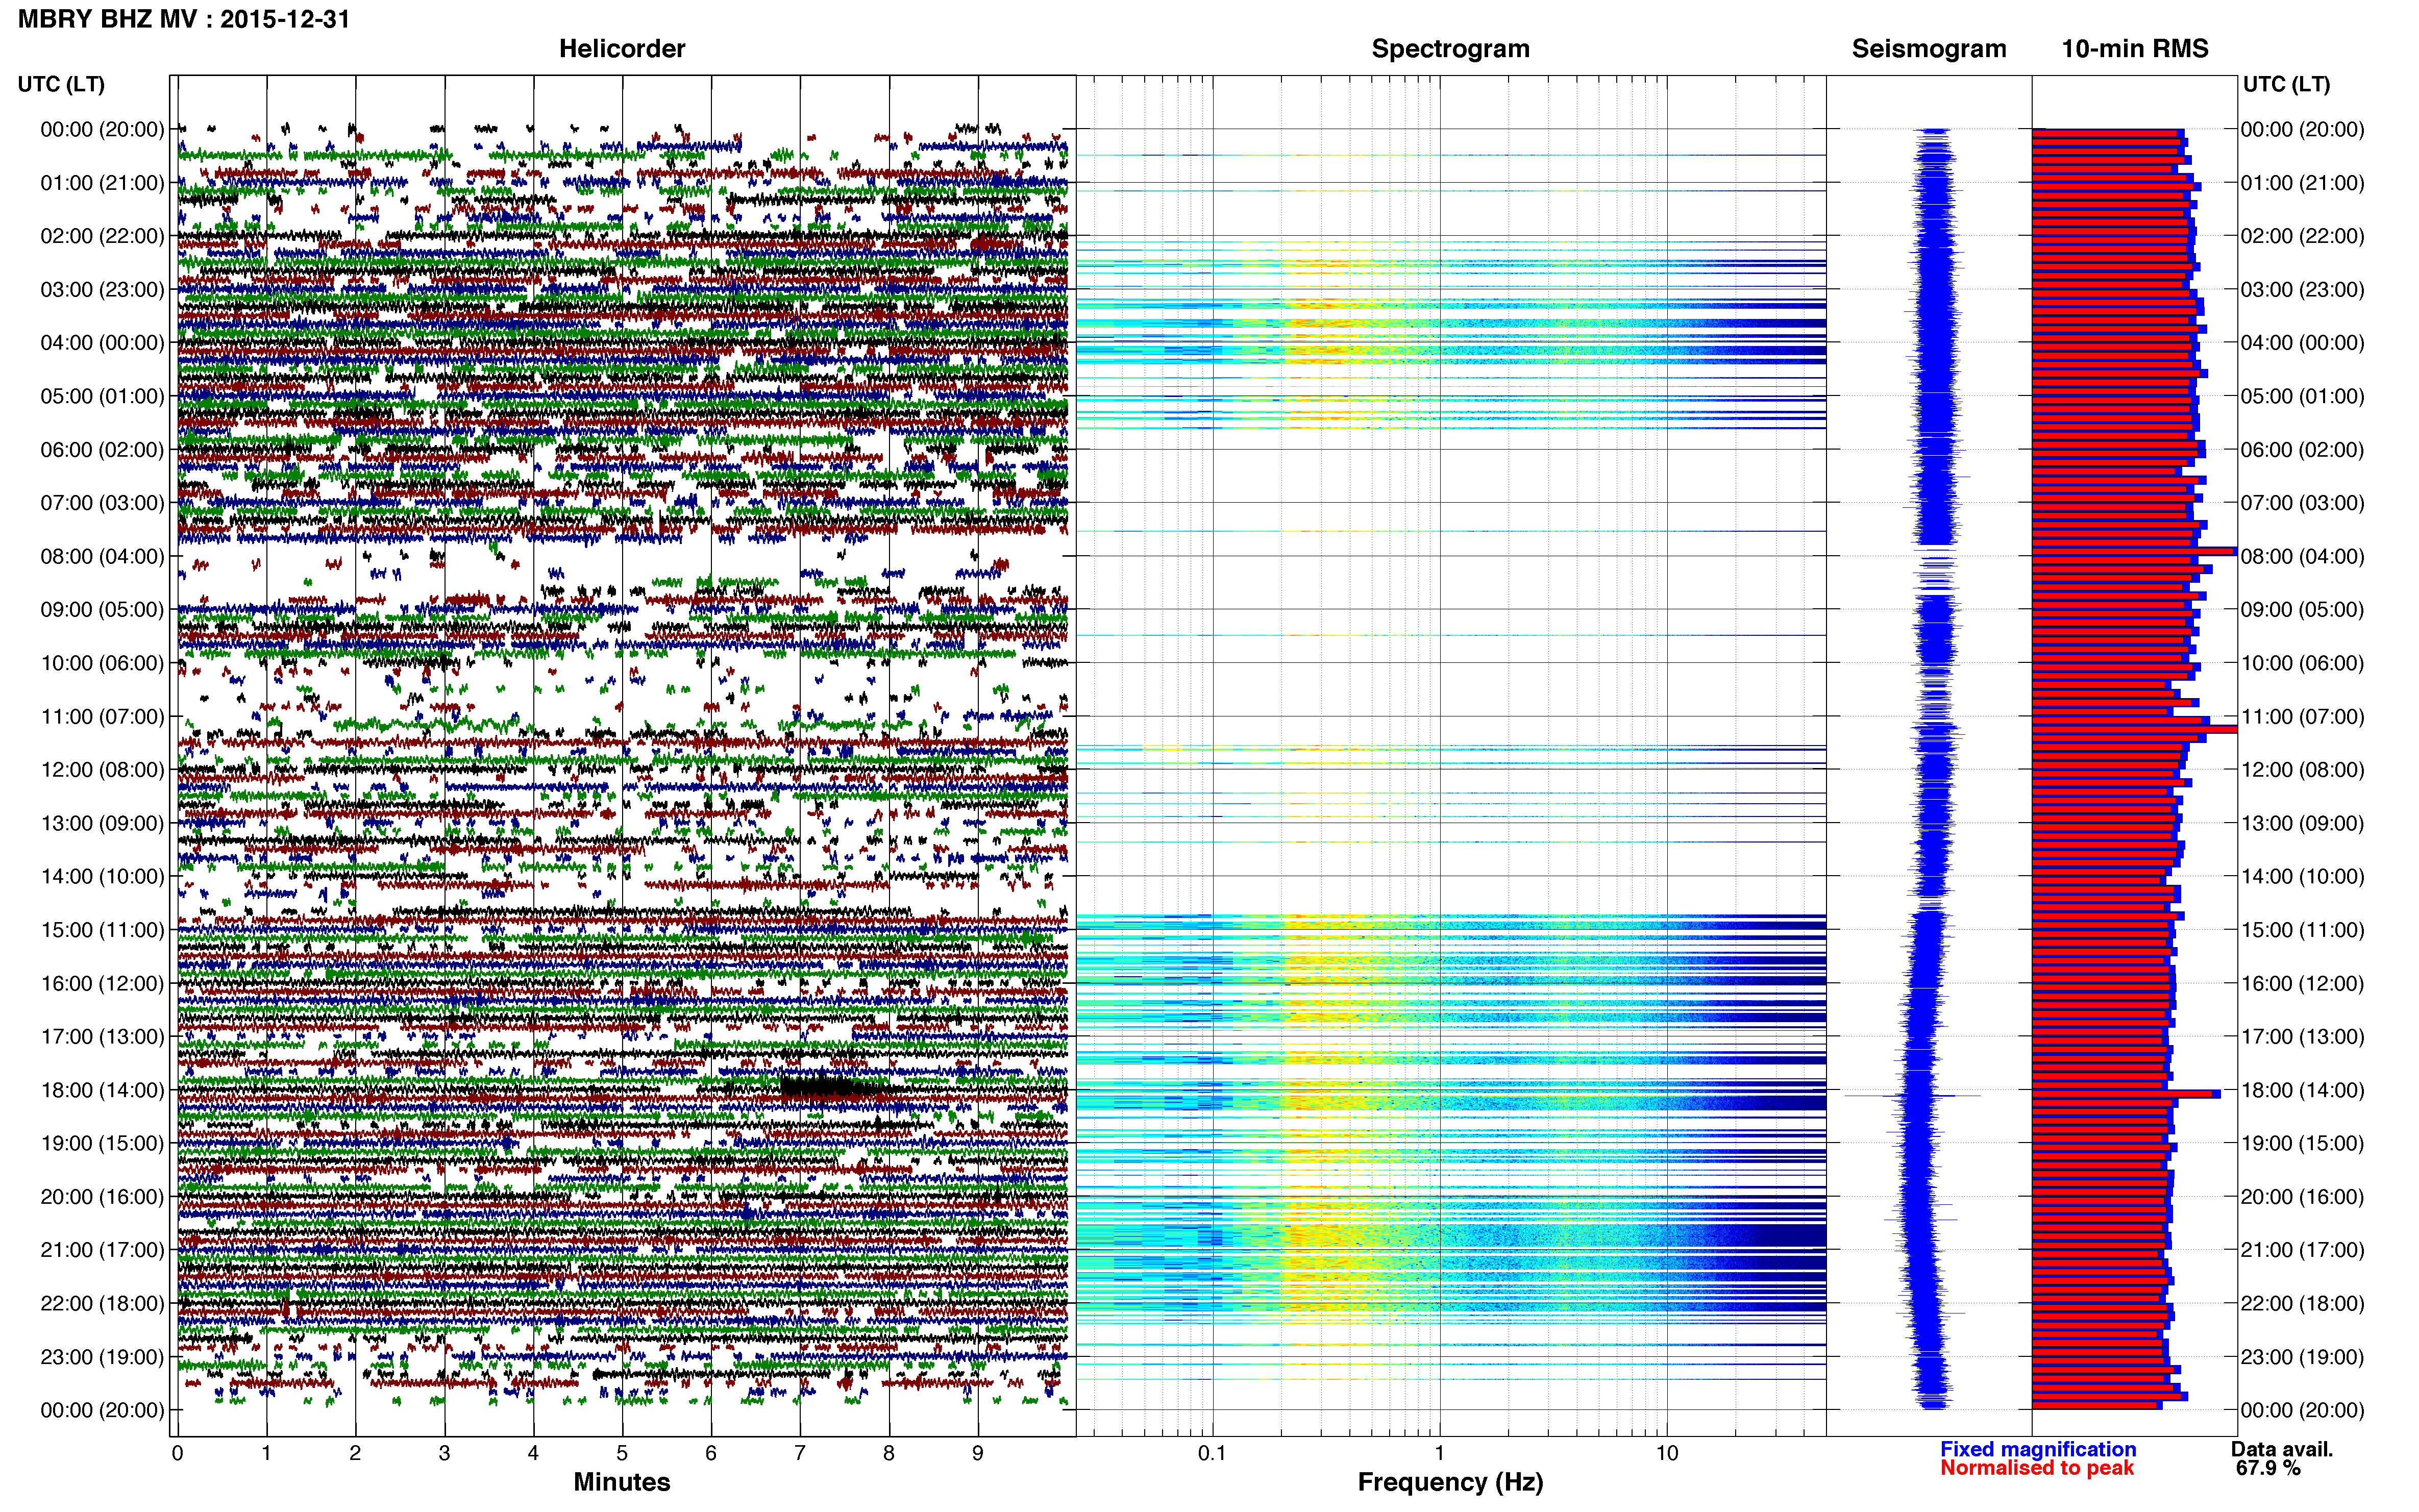Click the right '21:00 (17:00)' time label

[2302, 1250]
